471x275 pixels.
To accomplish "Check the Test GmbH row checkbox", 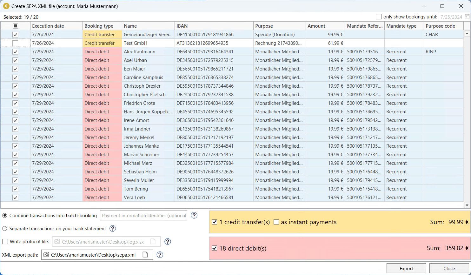I will tap(15, 43).
